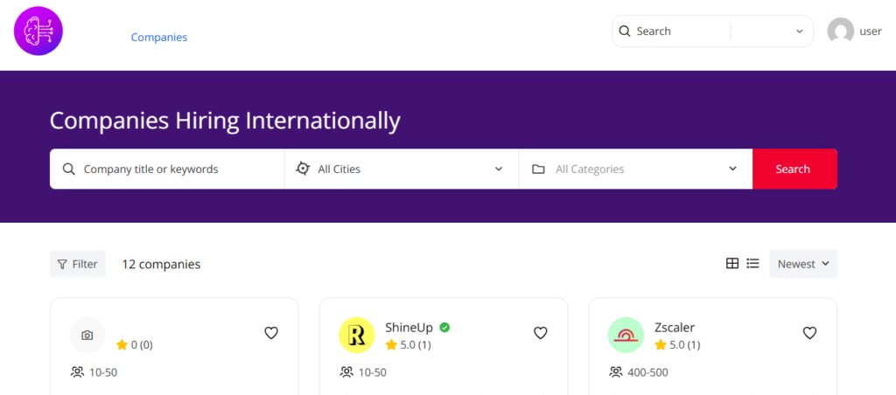Toggle heart on the first unnamed company
Screen dimensions: 896x395
point(271,333)
